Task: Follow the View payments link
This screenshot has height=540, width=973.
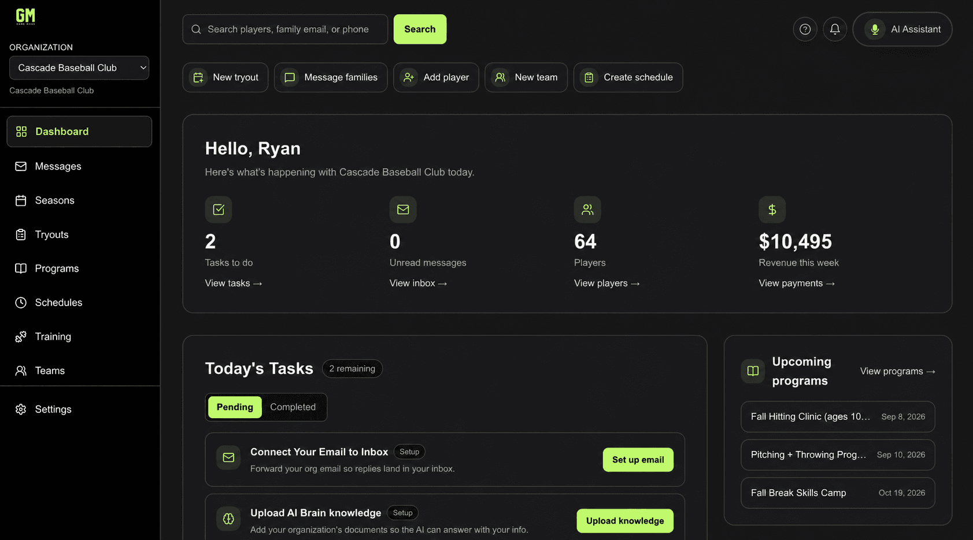Action: [797, 283]
